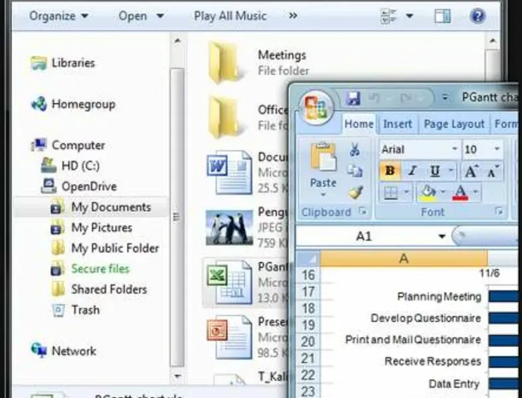Screen dimensions: 522x398
Task: Switch to the Insert ribbon tab
Action: (397, 124)
